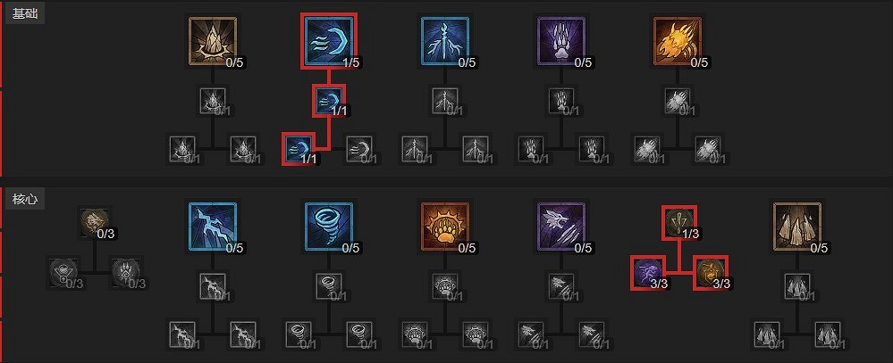Add point to the 1/3 passive node
893x363 pixels.
(x=679, y=222)
